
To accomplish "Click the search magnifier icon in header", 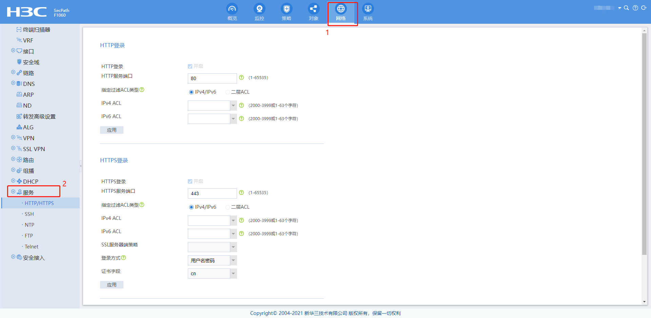I will pos(626,8).
